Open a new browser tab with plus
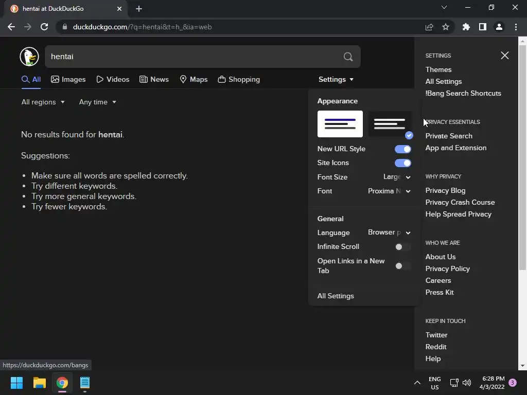The height and width of the screenshot is (395, 527). click(x=139, y=9)
